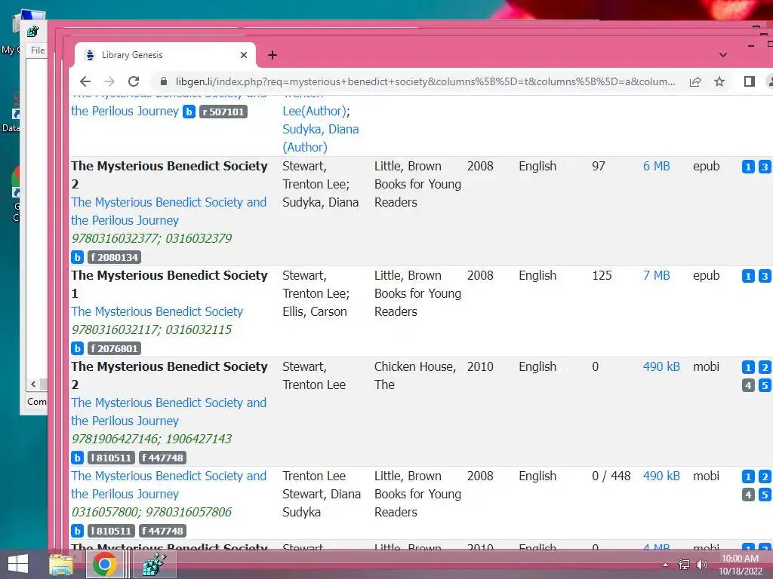This screenshot has width=773, height=579.
Task: Open the f 2076801 file badge
Action: 115,348
